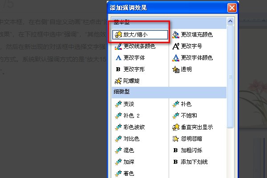The image size is (267, 178).
Task: Pick the 更改字体颜色 rainbow A icon
Action: tap(176, 58)
